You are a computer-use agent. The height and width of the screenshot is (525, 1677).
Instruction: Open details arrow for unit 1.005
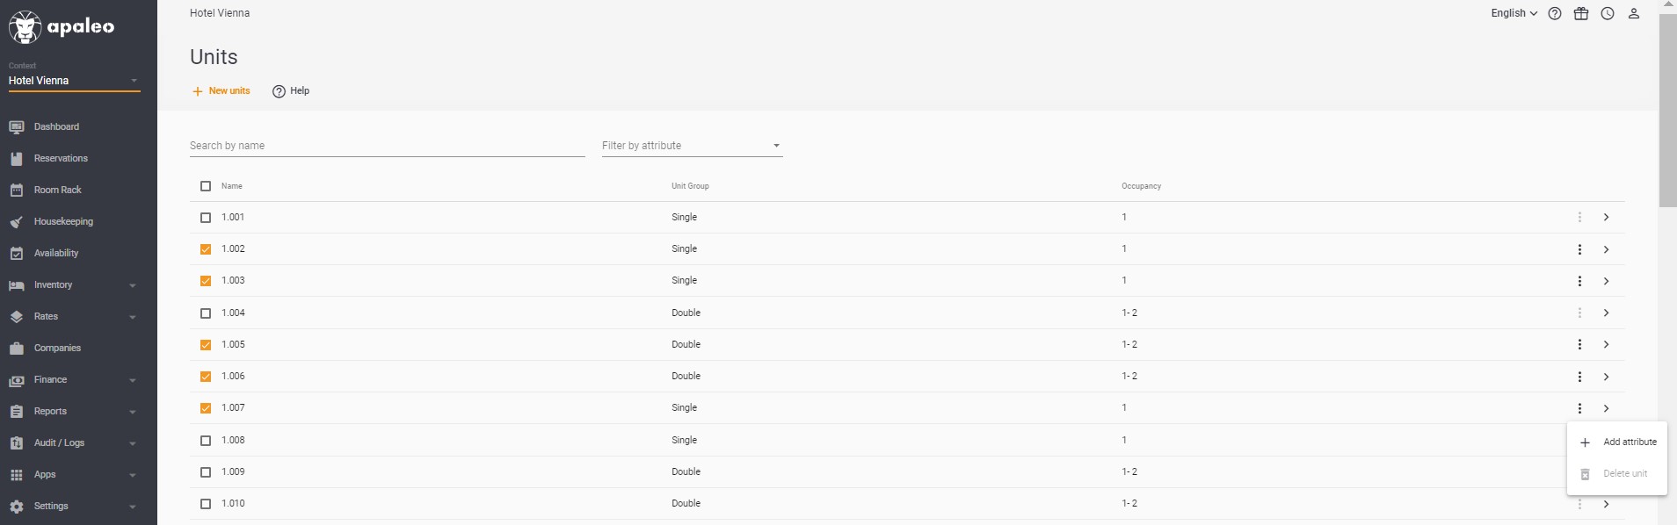[1606, 345]
